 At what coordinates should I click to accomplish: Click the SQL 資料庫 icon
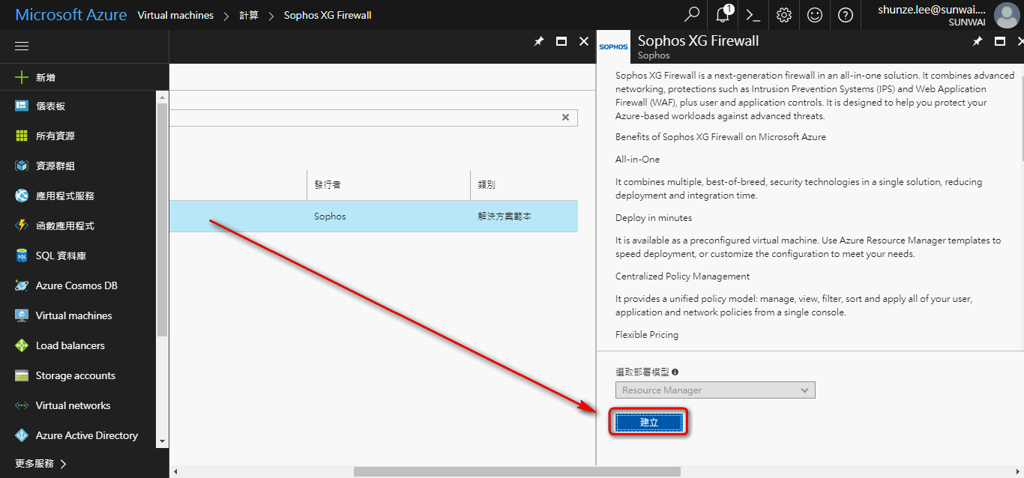click(22, 255)
